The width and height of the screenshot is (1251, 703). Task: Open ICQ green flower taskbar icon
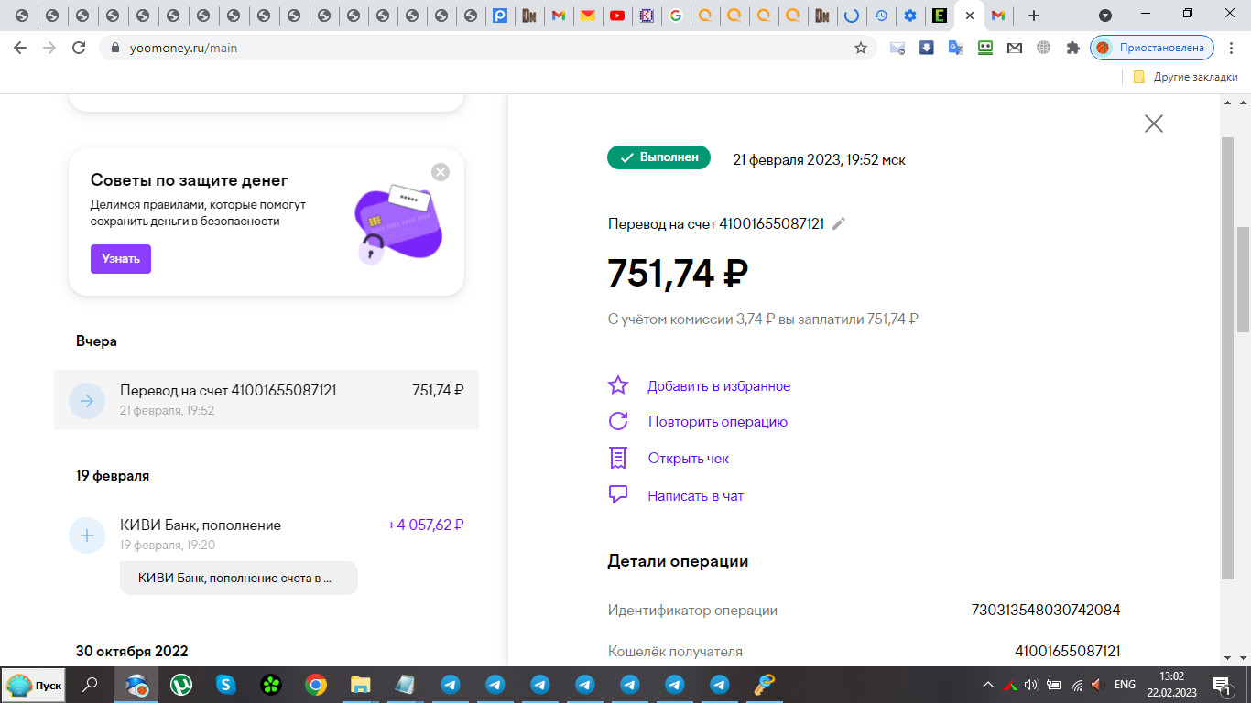pos(271,685)
